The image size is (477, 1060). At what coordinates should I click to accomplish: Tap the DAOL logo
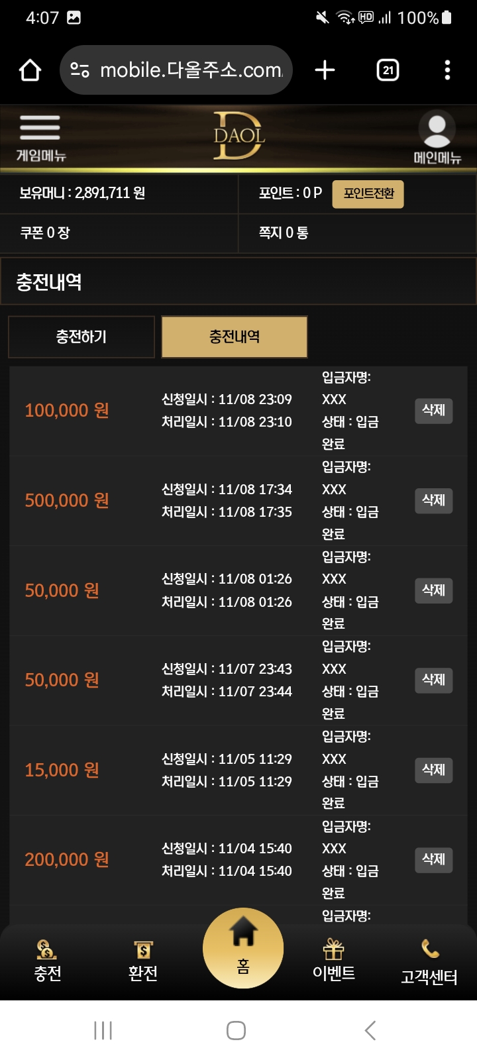[x=238, y=136]
